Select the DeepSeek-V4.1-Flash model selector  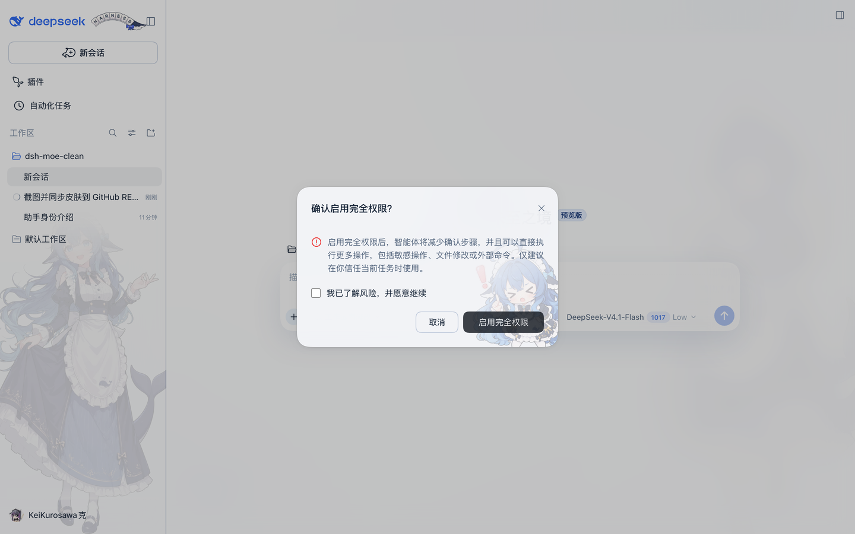tap(605, 317)
